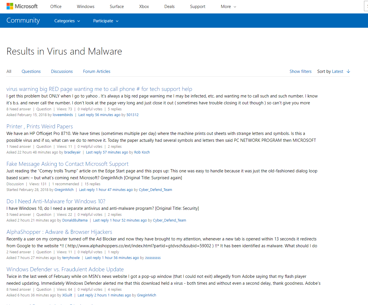The width and height of the screenshot is (368, 305).
Task: Open the Office menu item
Action: coord(56,7)
